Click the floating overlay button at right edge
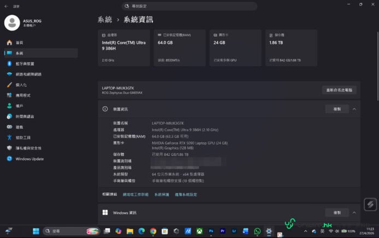379x238 pixels. click(370, 205)
